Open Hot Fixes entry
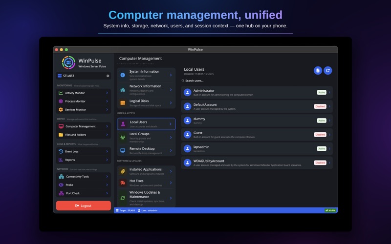The width and height of the screenshot is (391, 244). 146,183
